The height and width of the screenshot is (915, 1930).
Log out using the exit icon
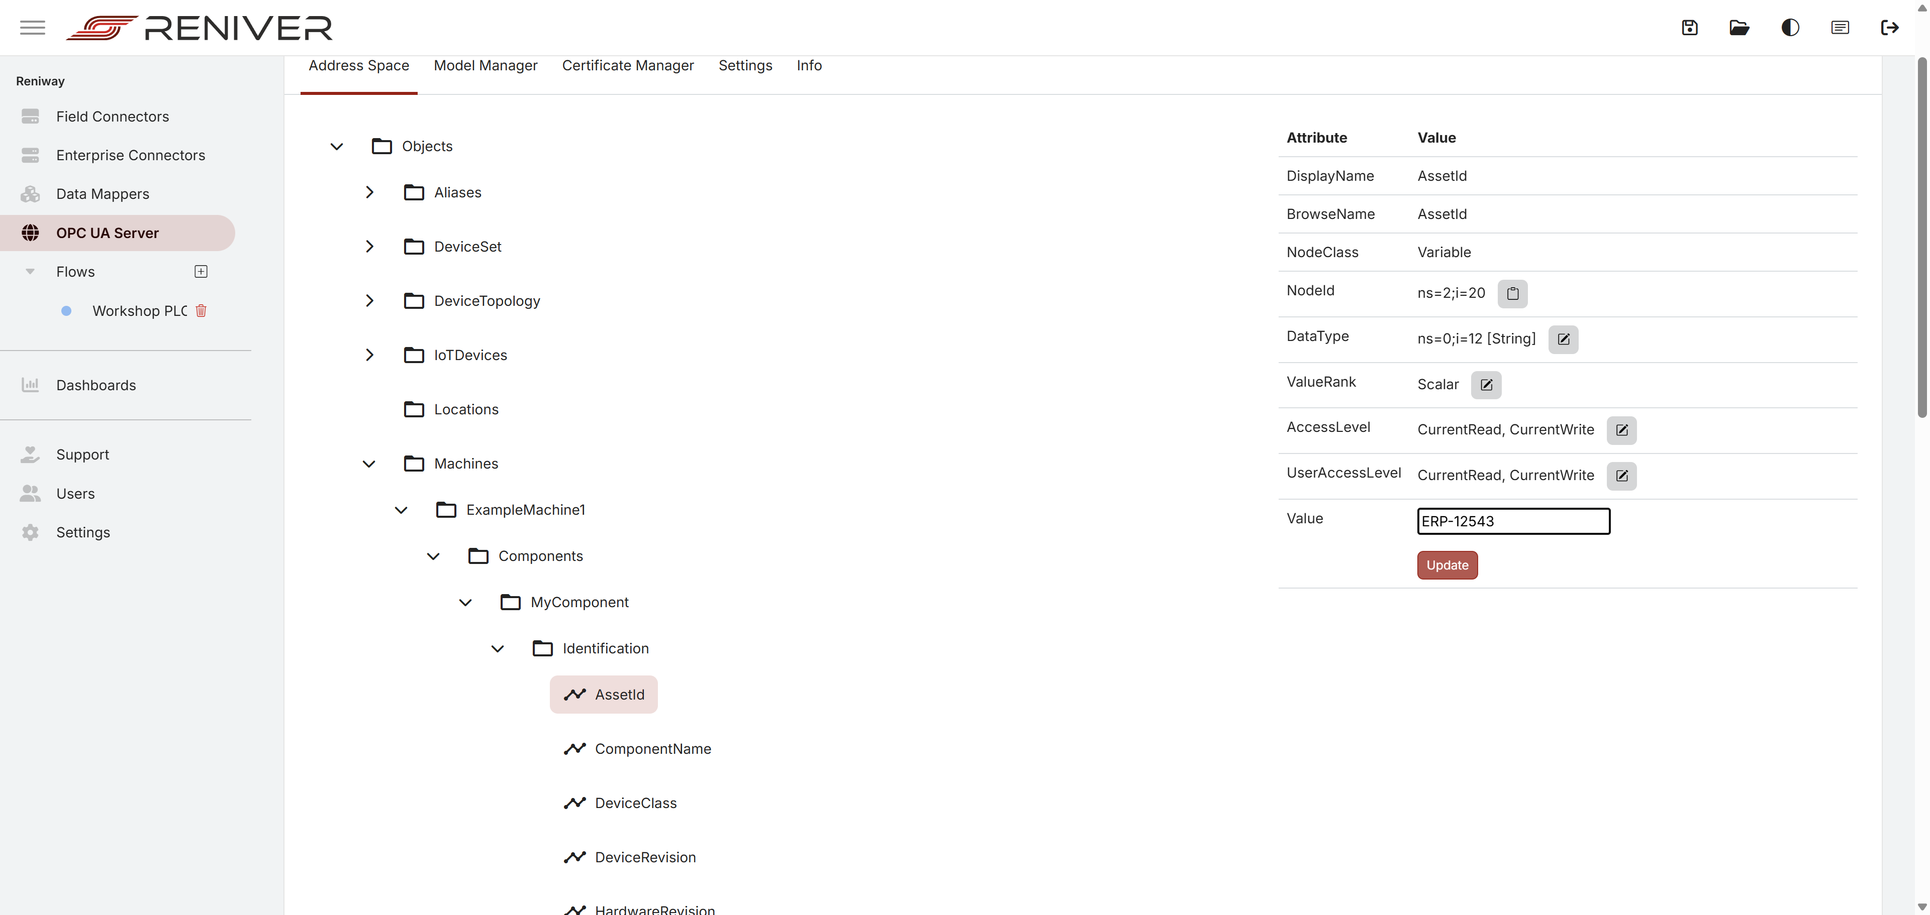pos(1890,27)
